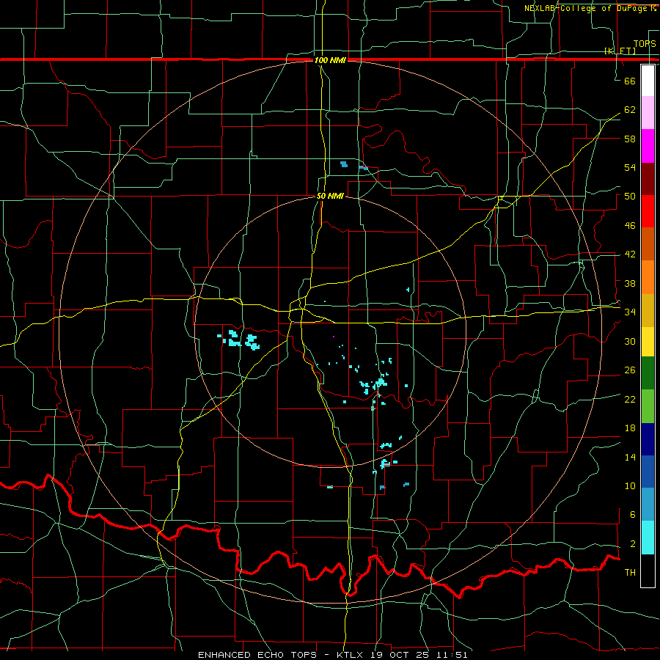Select the light pink swatch in the legend
Viewport: 660px width, 660px height.
pyautogui.click(x=648, y=113)
